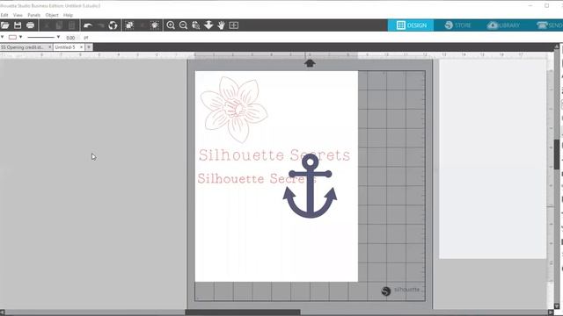Activate the zoom selection tool
The height and width of the screenshot is (316, 563).
[x=195, y=25]
